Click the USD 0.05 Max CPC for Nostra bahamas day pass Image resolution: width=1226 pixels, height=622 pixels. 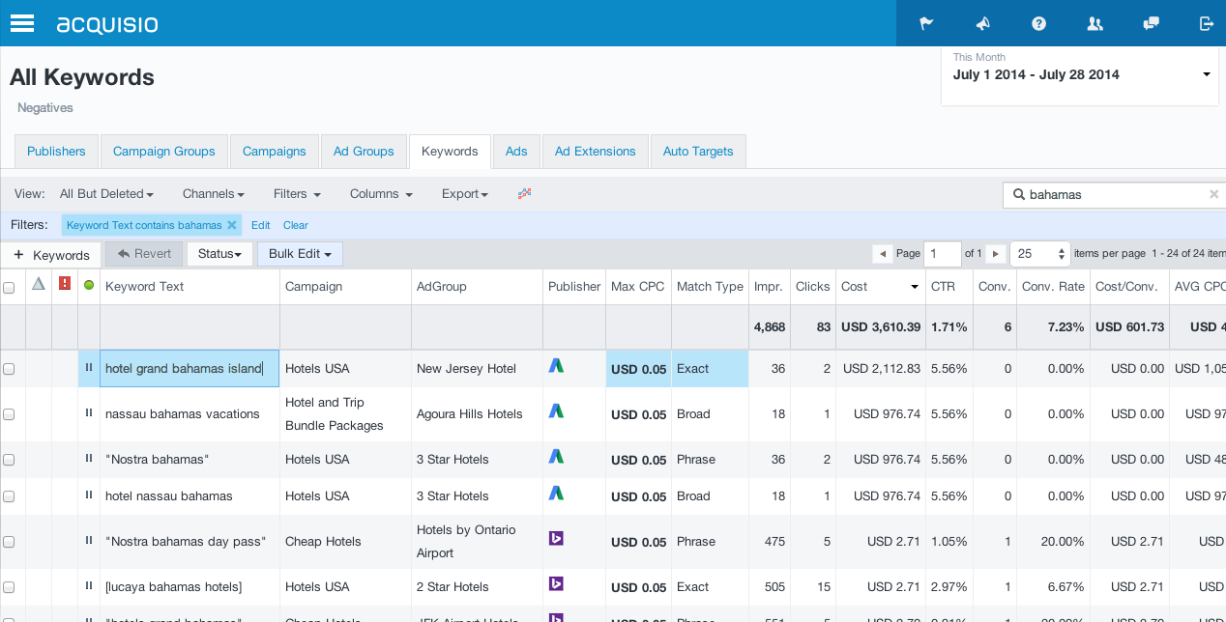point(639,542)
